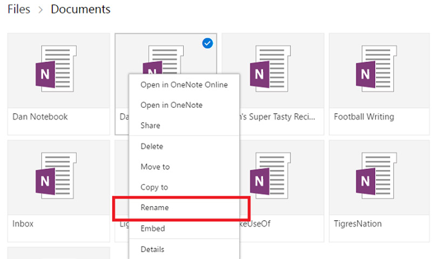Uncheck the blue selection checkmark
This screenshot has height=259, width=432.
[207, 43]
